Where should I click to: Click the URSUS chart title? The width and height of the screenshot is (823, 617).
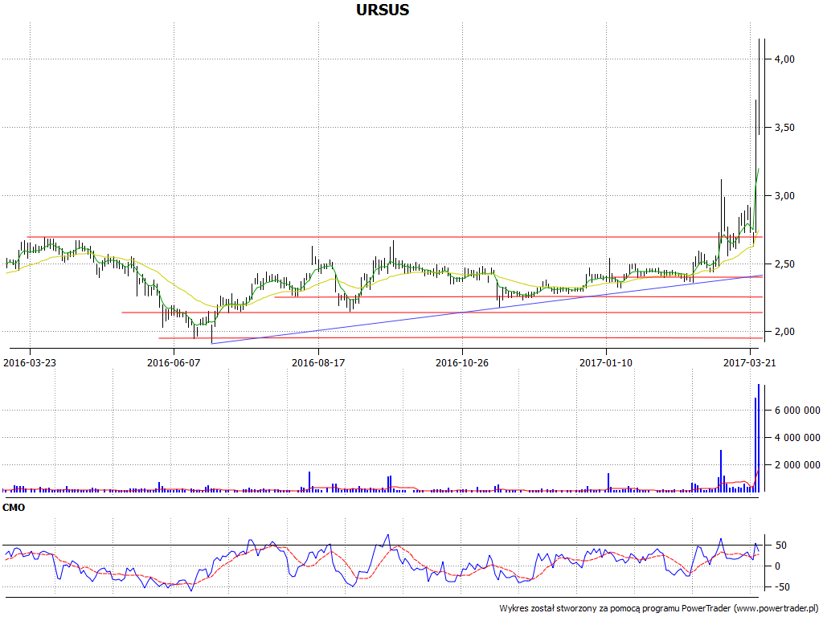coord(383,10)
